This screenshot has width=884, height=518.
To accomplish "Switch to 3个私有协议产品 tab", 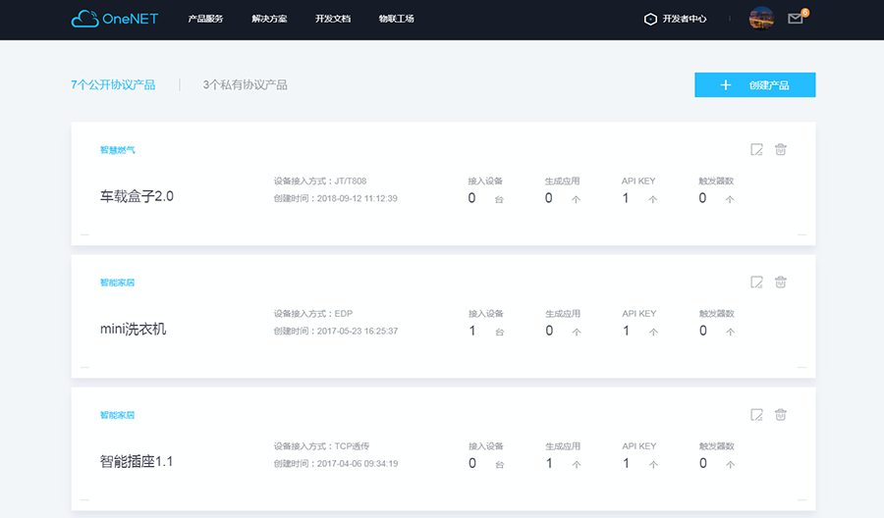I will pyautogui.click(x=246, y=85).
